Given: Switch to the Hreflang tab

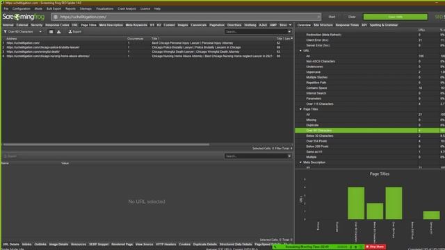Looking at the screenshot, I should [250, 25].
